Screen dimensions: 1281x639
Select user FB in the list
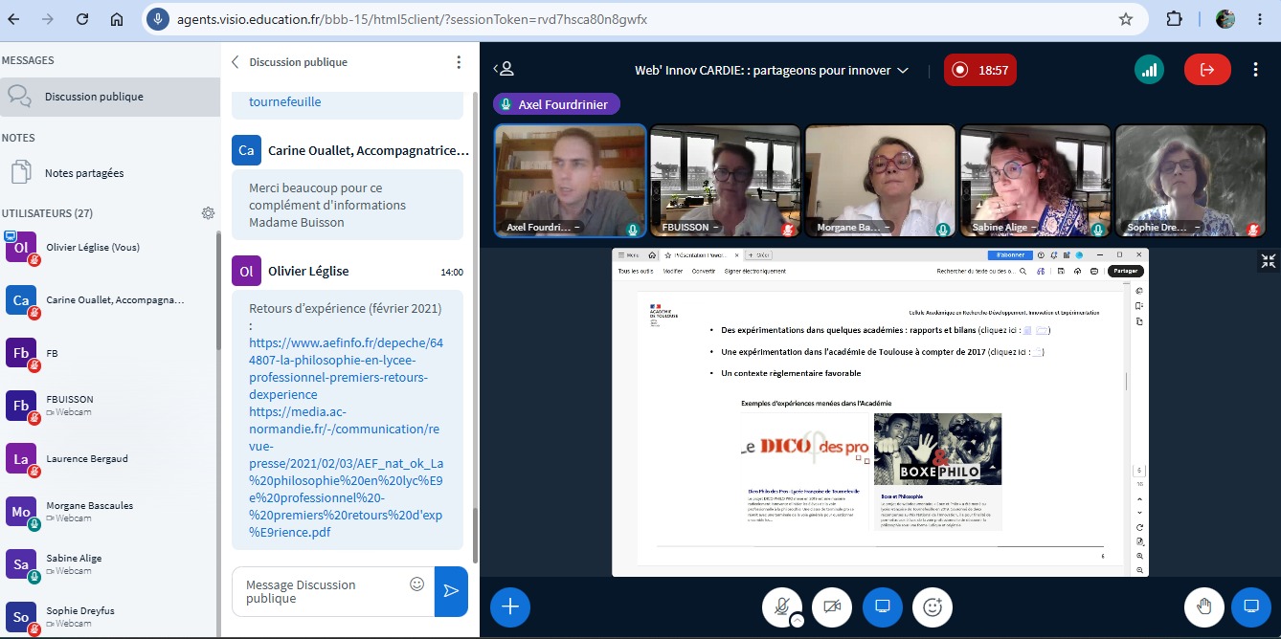108,353
